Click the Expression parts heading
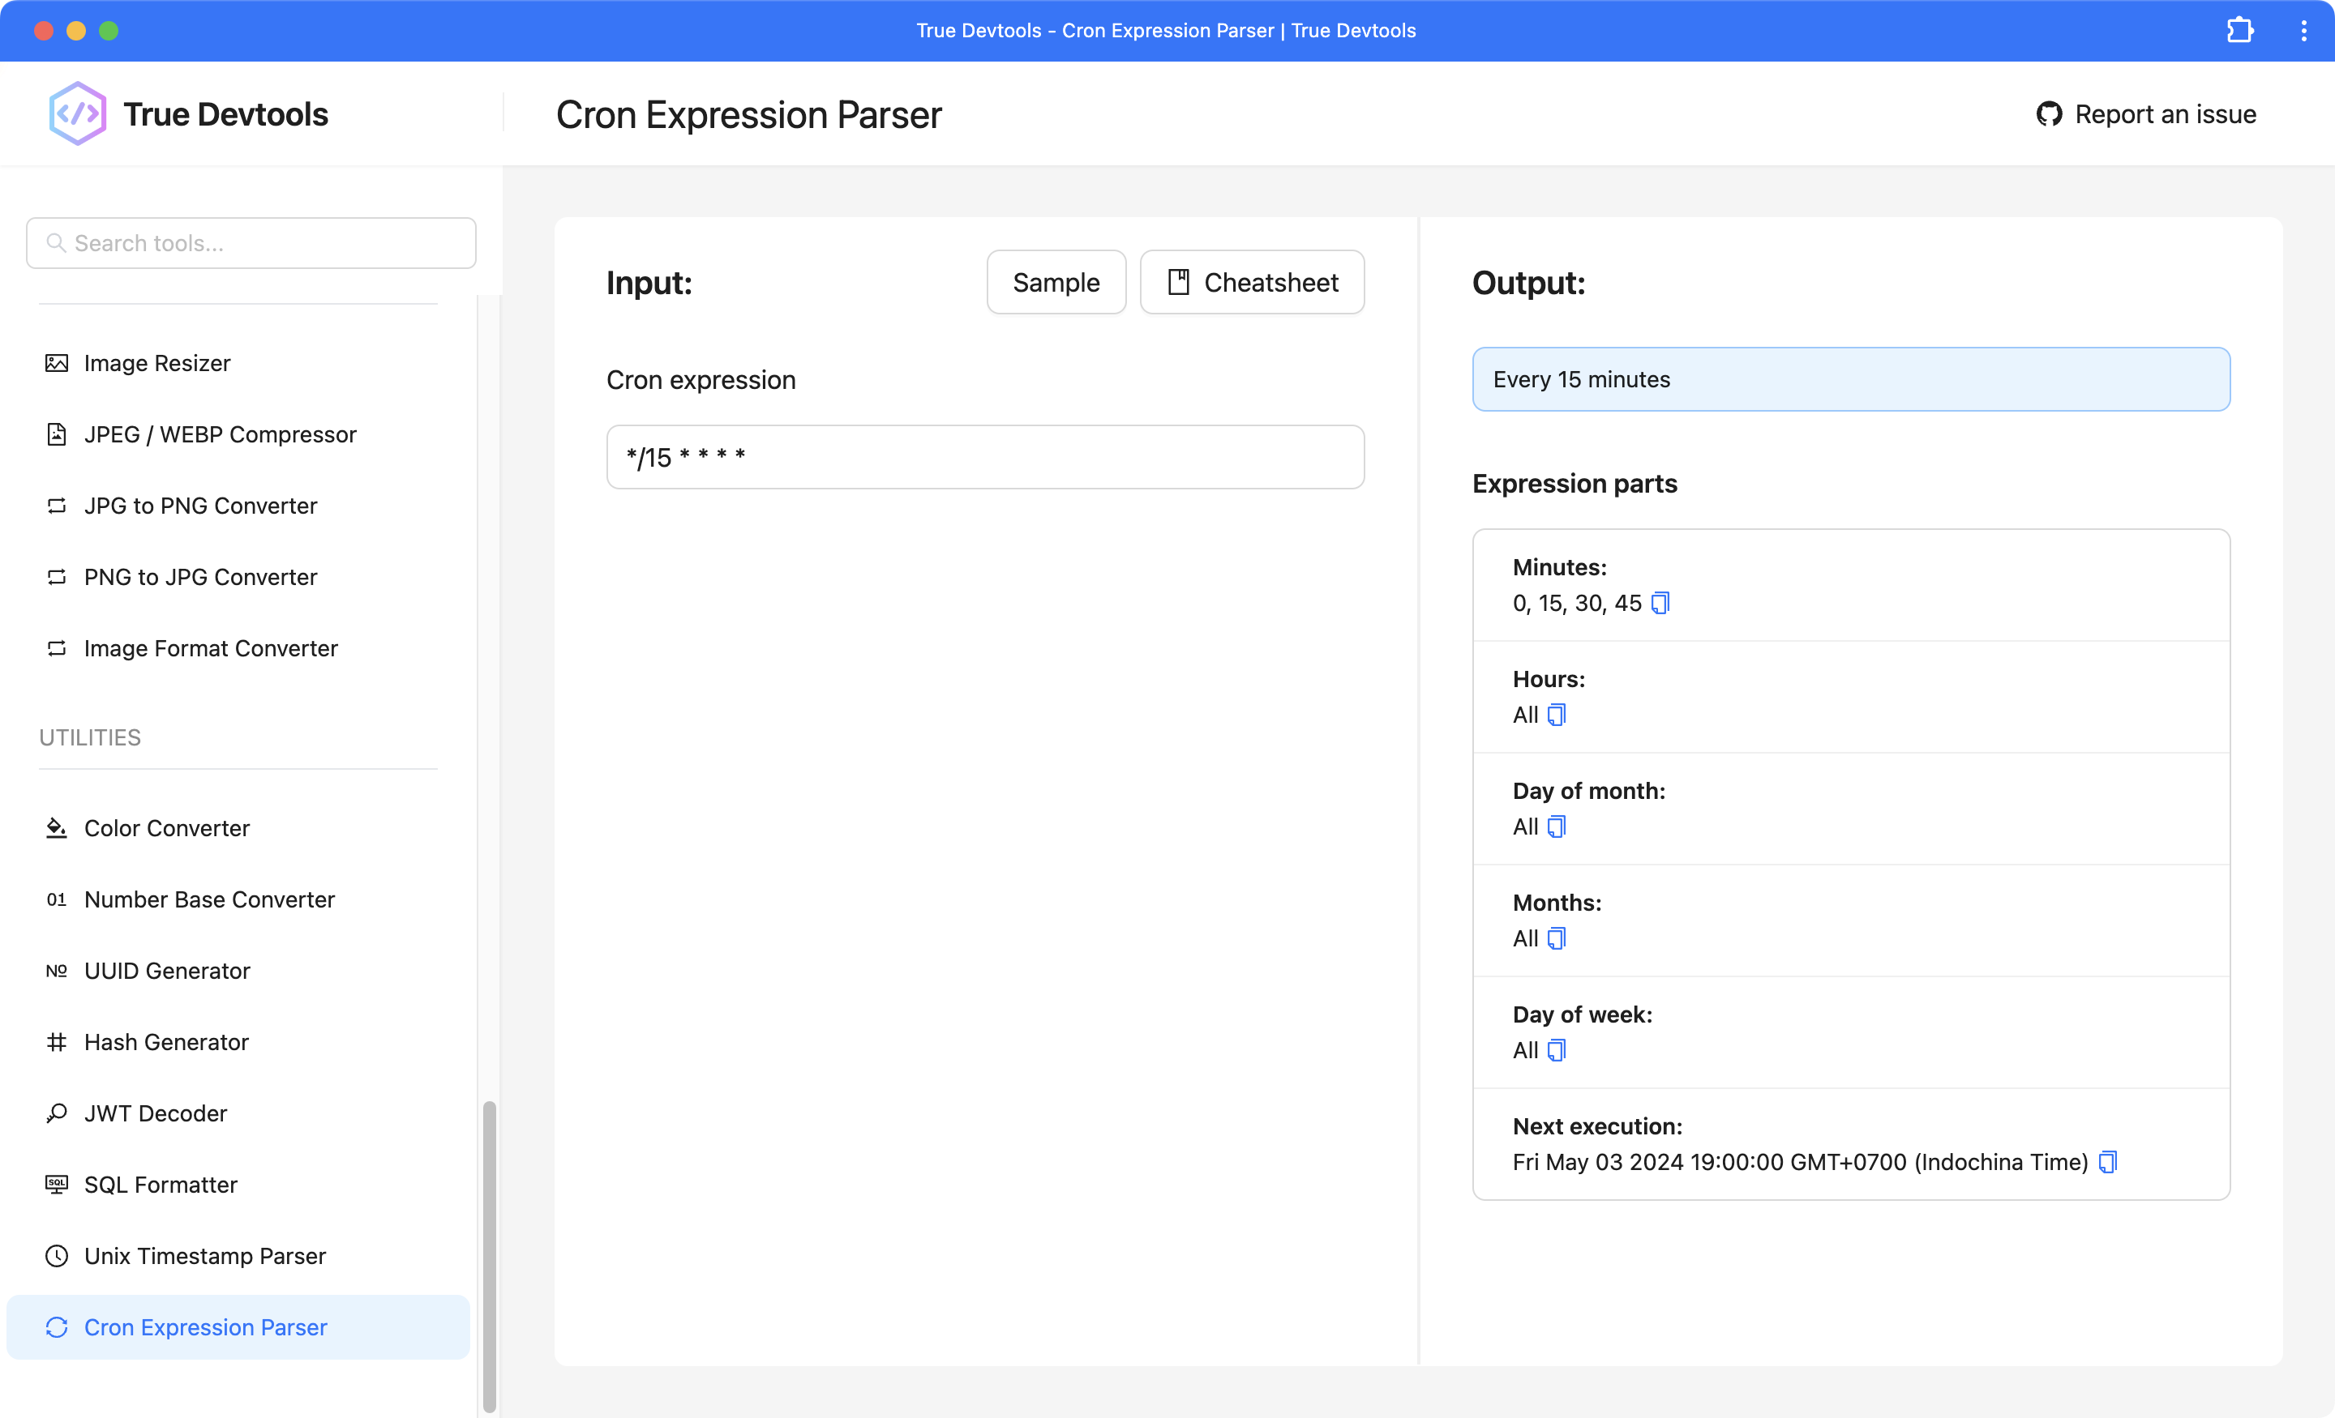The width and height of the screenshot is (2335, 1418). pyautogui.click(x=1574, y=484)
